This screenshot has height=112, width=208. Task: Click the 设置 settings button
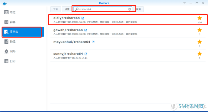point(67,9)
